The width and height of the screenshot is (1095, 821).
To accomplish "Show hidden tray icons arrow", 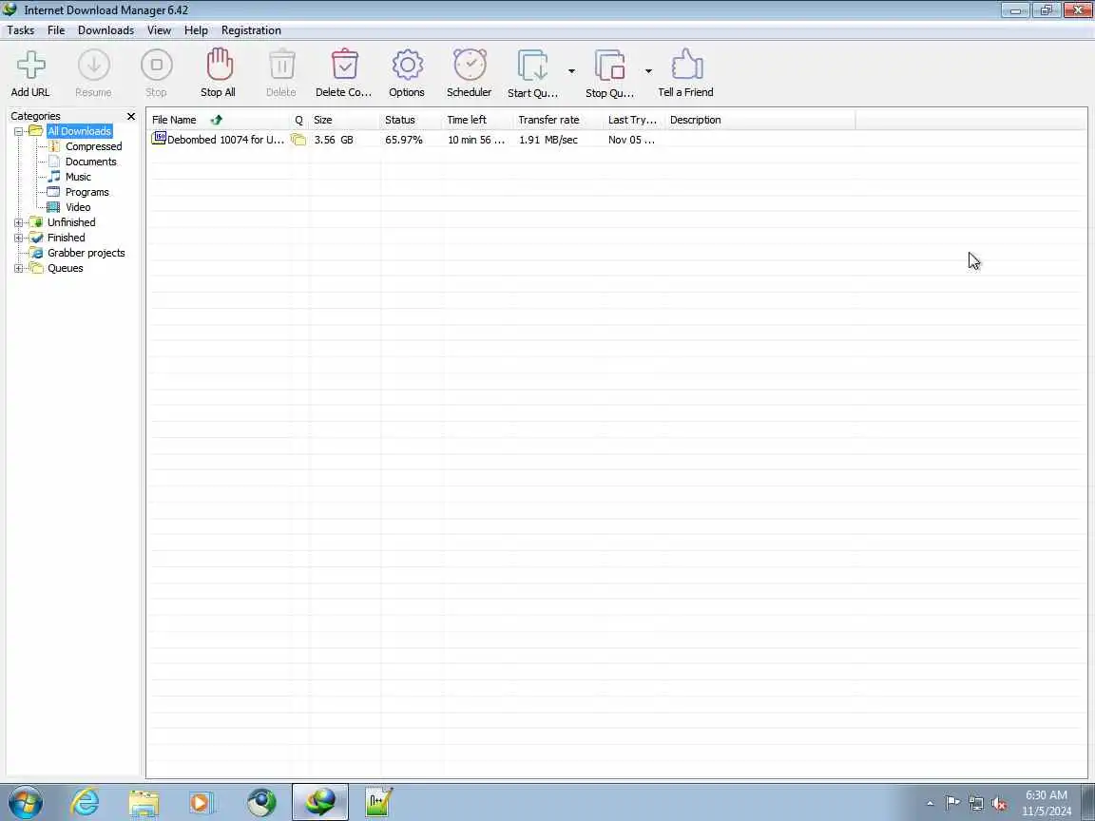I will click(x=930, y=804).
